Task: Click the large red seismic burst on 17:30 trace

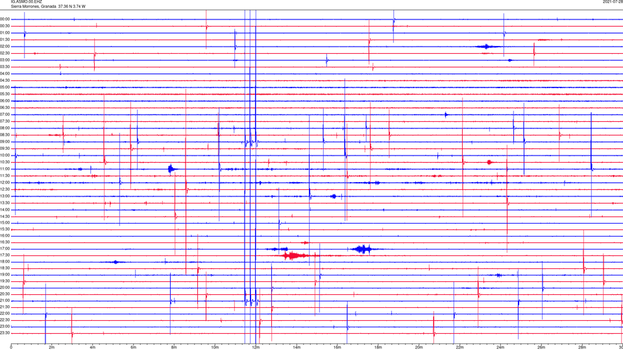Action: 295,255
